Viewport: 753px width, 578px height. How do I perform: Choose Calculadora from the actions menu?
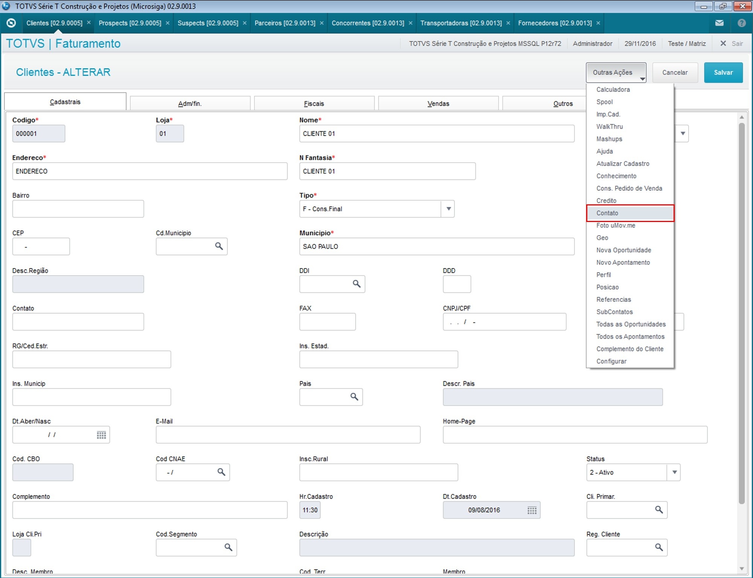[613, 90]
